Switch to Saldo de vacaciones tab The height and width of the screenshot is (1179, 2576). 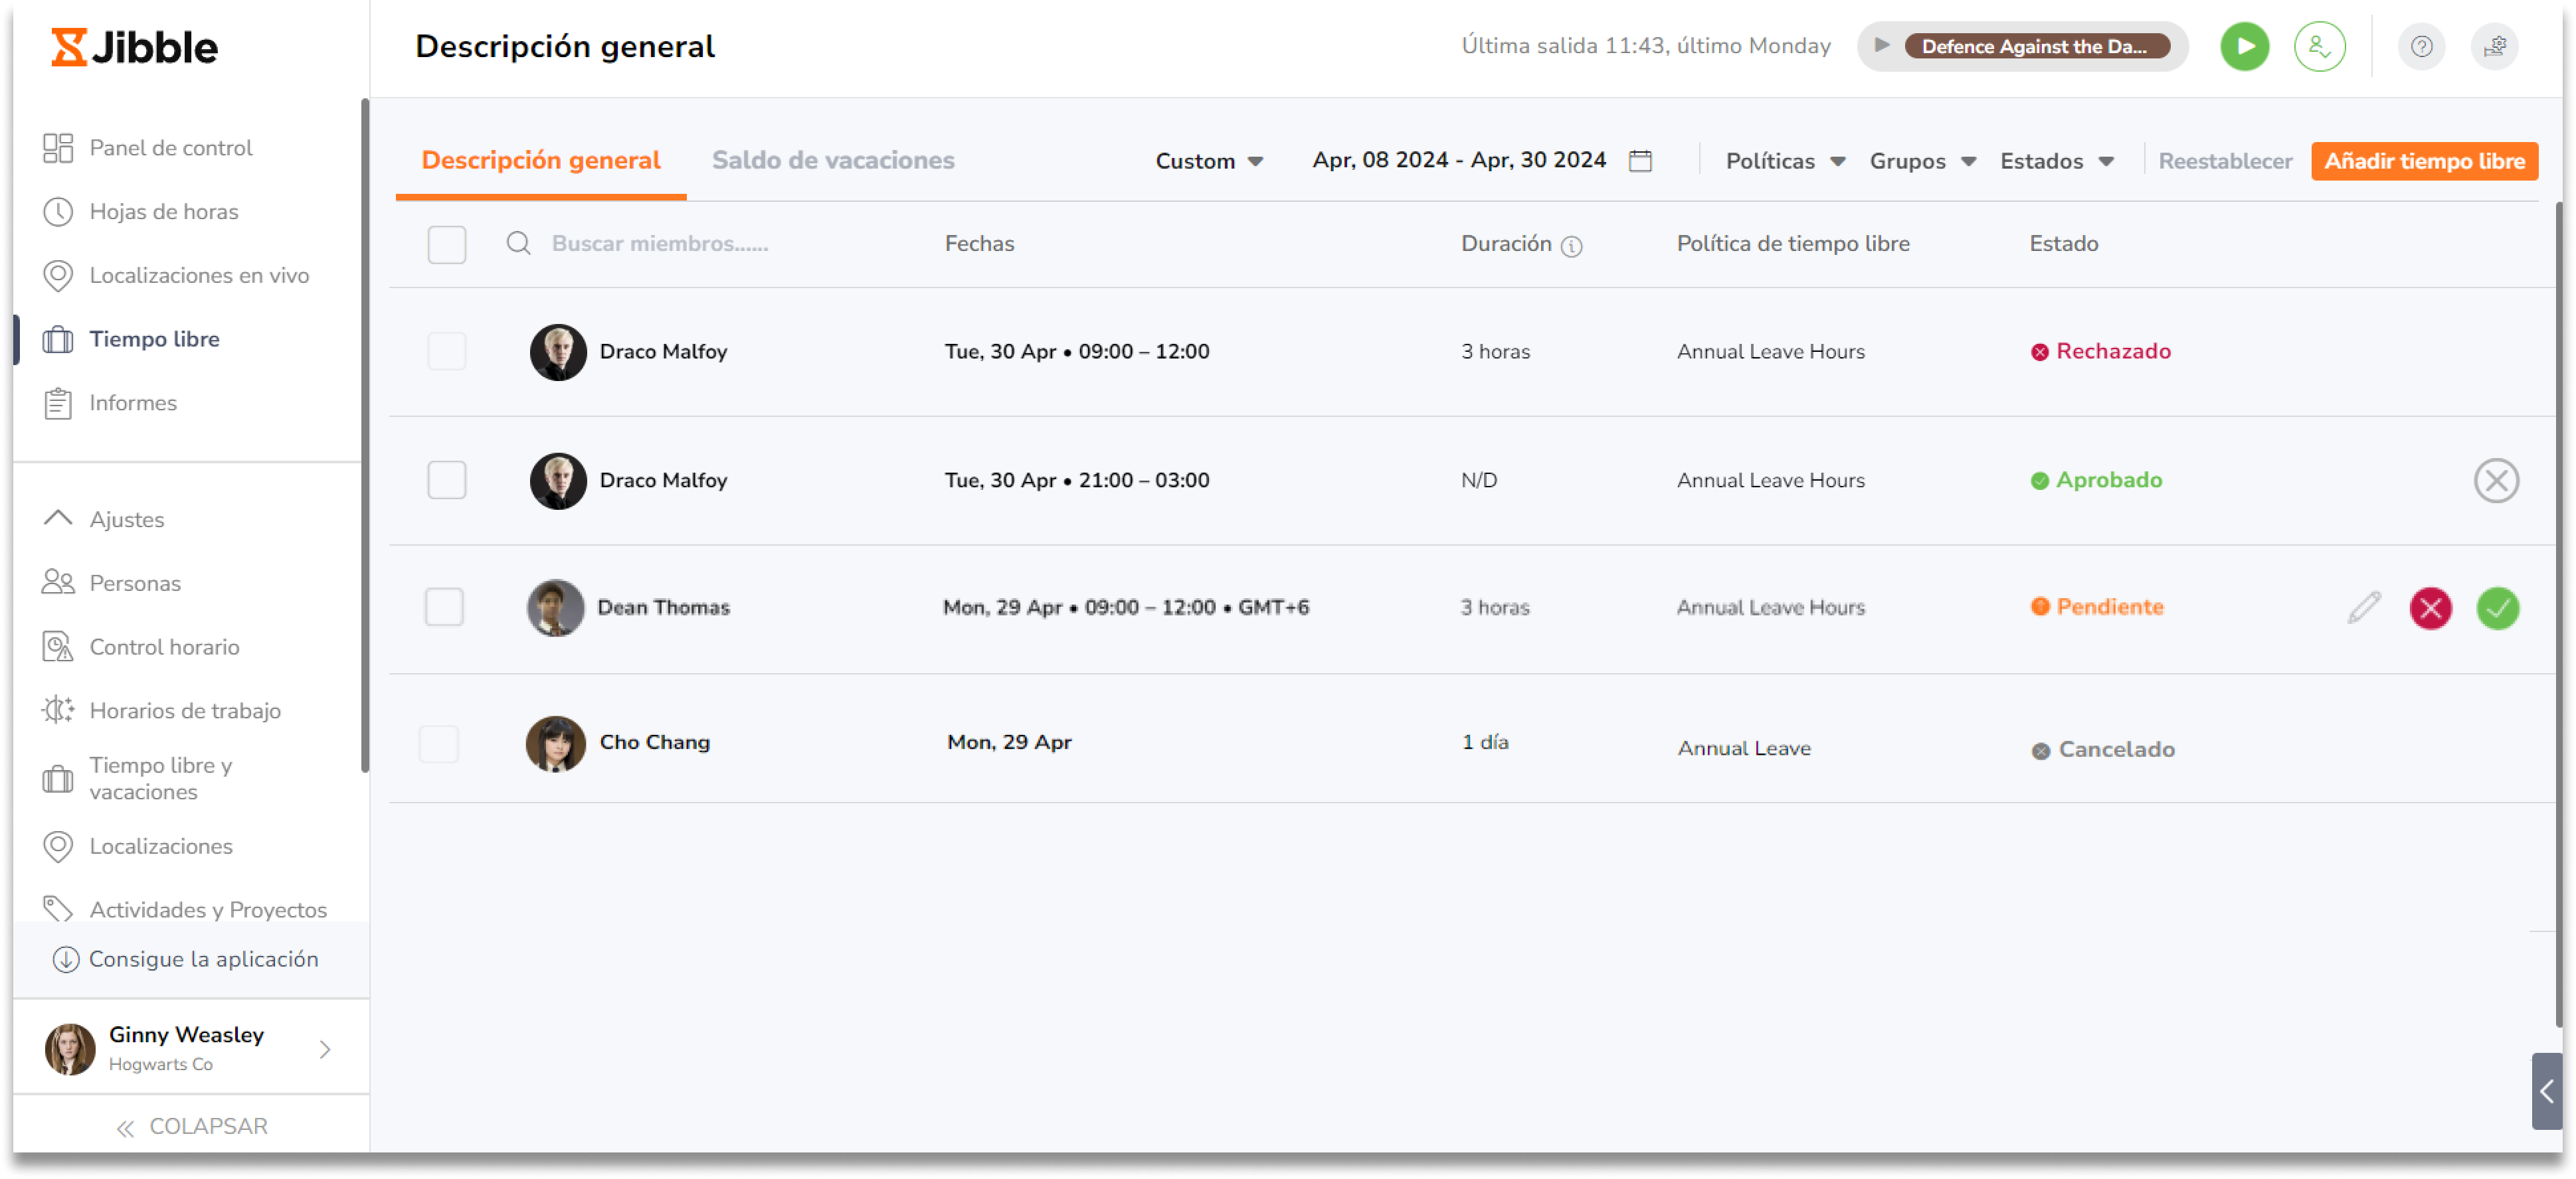833,160
